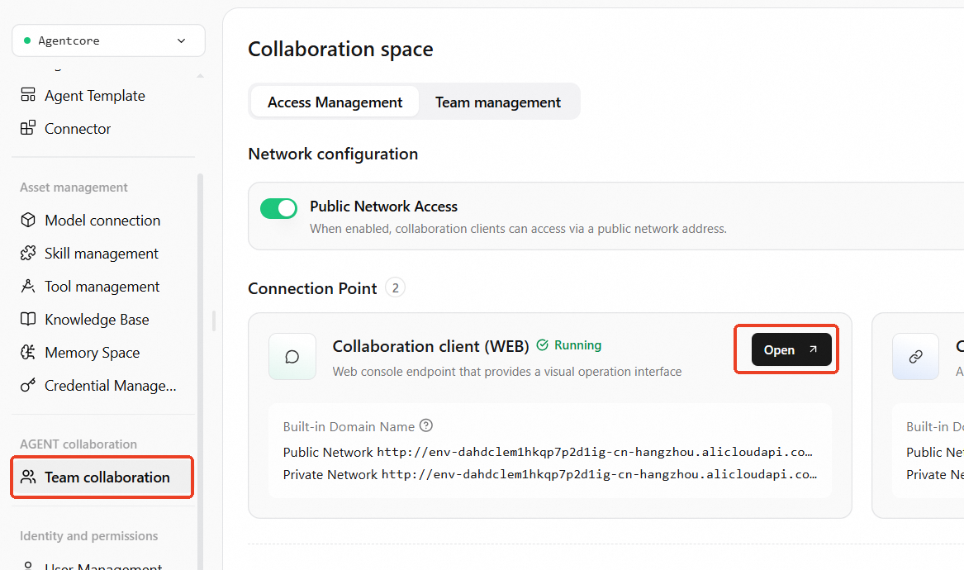Go to Skill management puzzle icon
The height and width of the screenshot is (570, 964).
[x=28, y=254]
